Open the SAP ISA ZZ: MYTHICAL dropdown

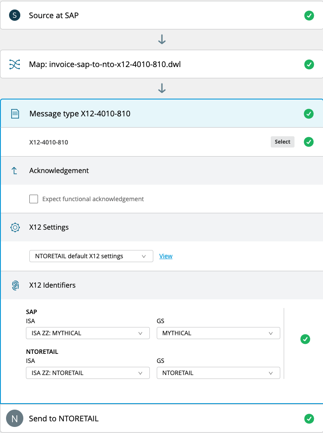[x=88, y=333]
